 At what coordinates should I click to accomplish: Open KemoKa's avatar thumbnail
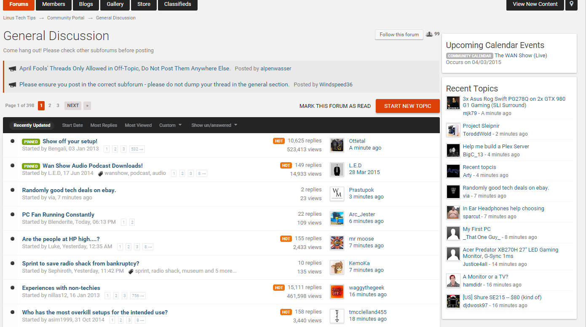tap(337, 267)
